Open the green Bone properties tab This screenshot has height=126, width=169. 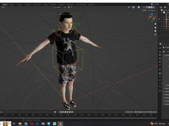pyautogui.click(x=160, y=86)
